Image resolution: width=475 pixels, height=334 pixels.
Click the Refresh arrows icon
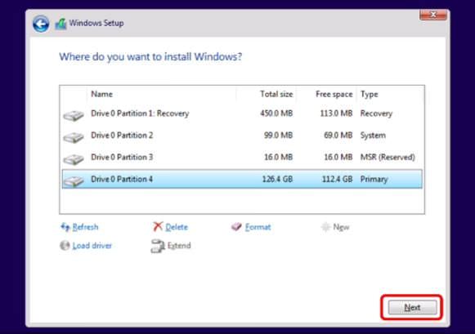click(x=65, y=226)
